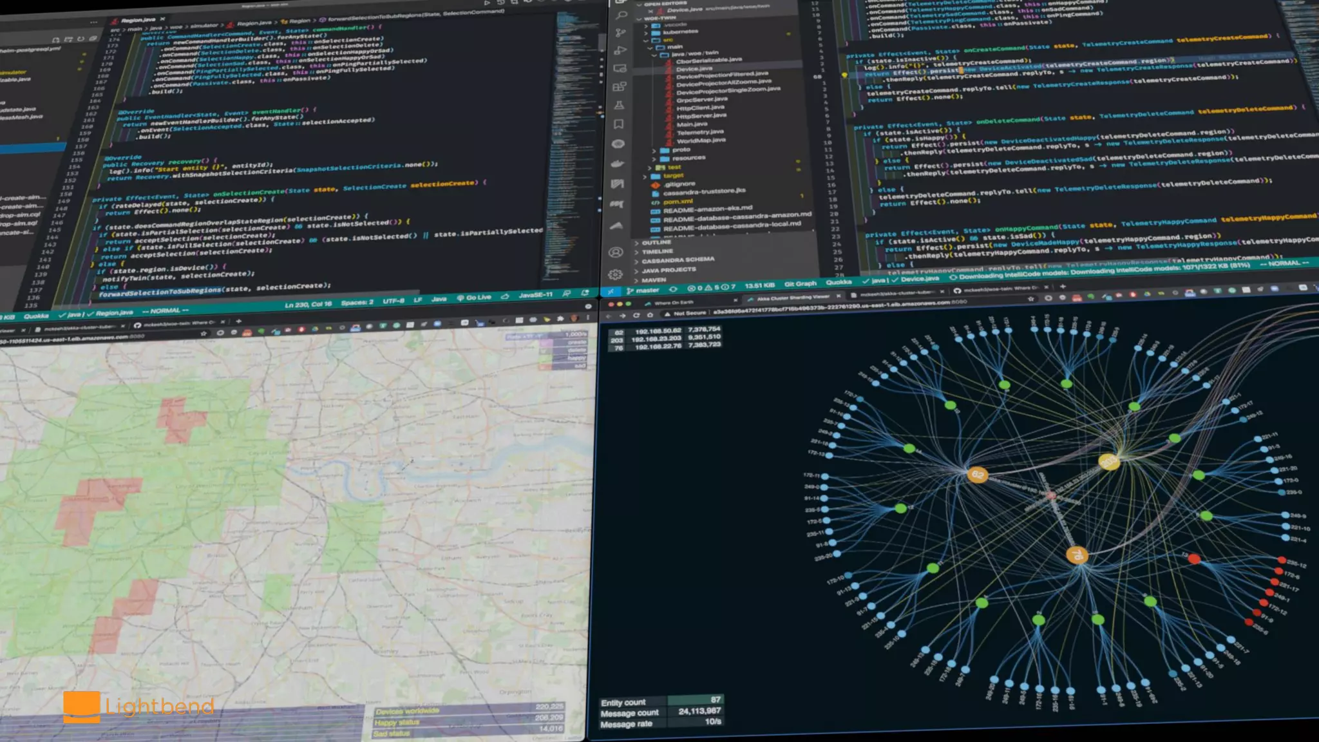Switch to the Where On Earth browser tab
This screenshot has height=742, width=1319.
click(674, 303)
